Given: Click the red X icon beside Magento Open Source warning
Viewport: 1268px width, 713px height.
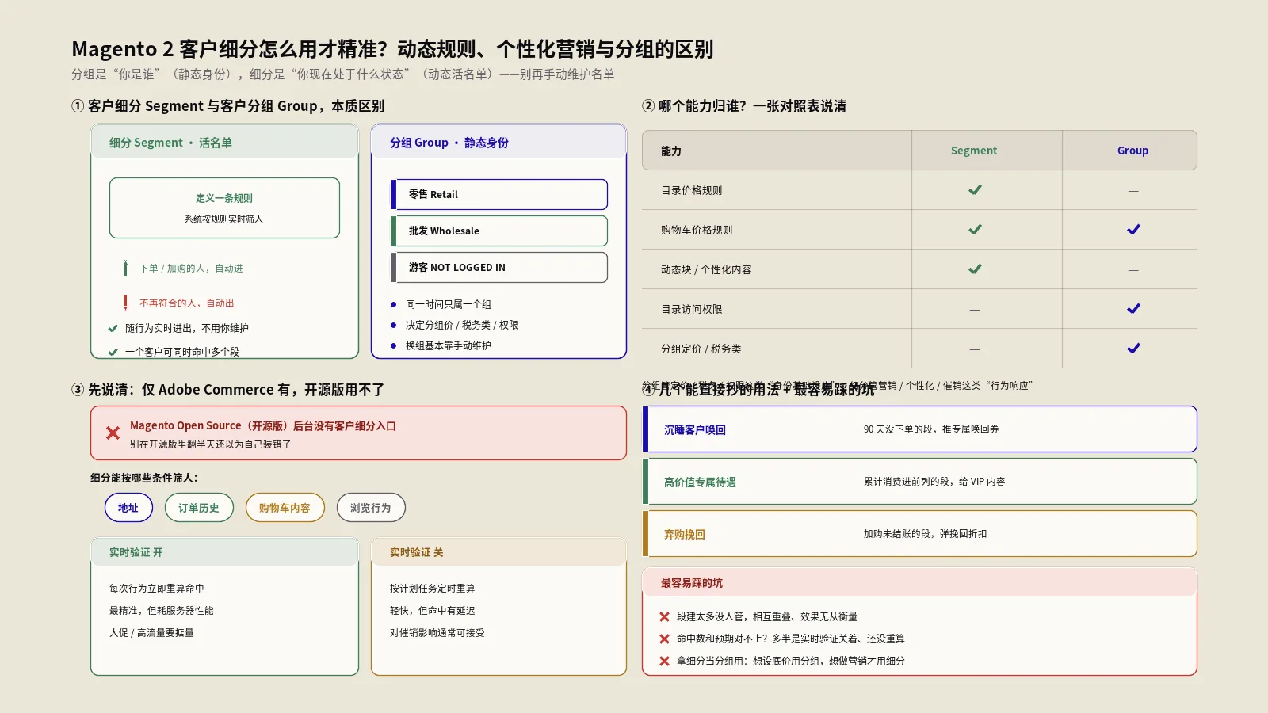Looking at the screenshot, I should click(x=113, y=433).
